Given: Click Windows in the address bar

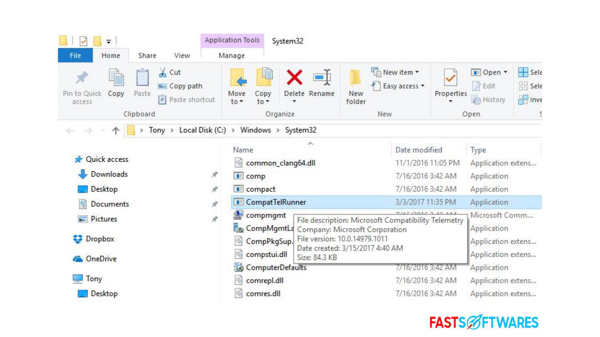Looking at the screenshot, I should [255, 130].
